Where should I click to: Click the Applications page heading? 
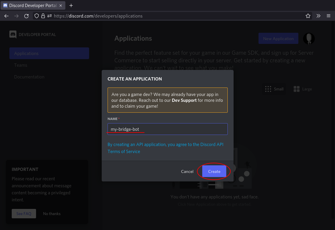133,38
